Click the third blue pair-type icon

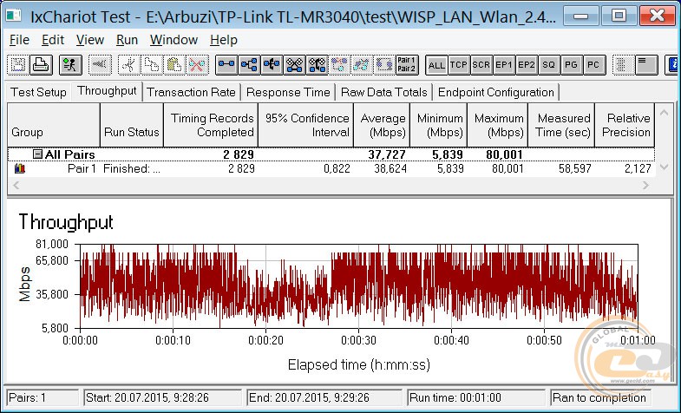pos(272,65)
